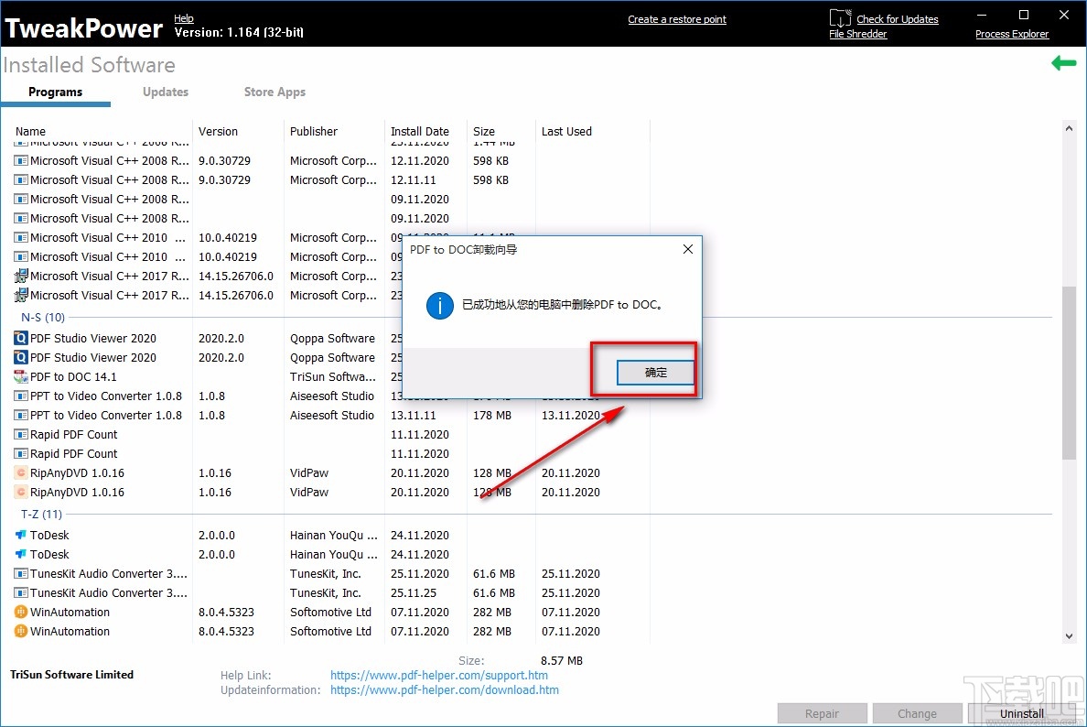Image resolution: width=1087 pixels, height=727 pixels.
Task: Close the PDF to DOC uninstall dialog
Action: [688, 249]
